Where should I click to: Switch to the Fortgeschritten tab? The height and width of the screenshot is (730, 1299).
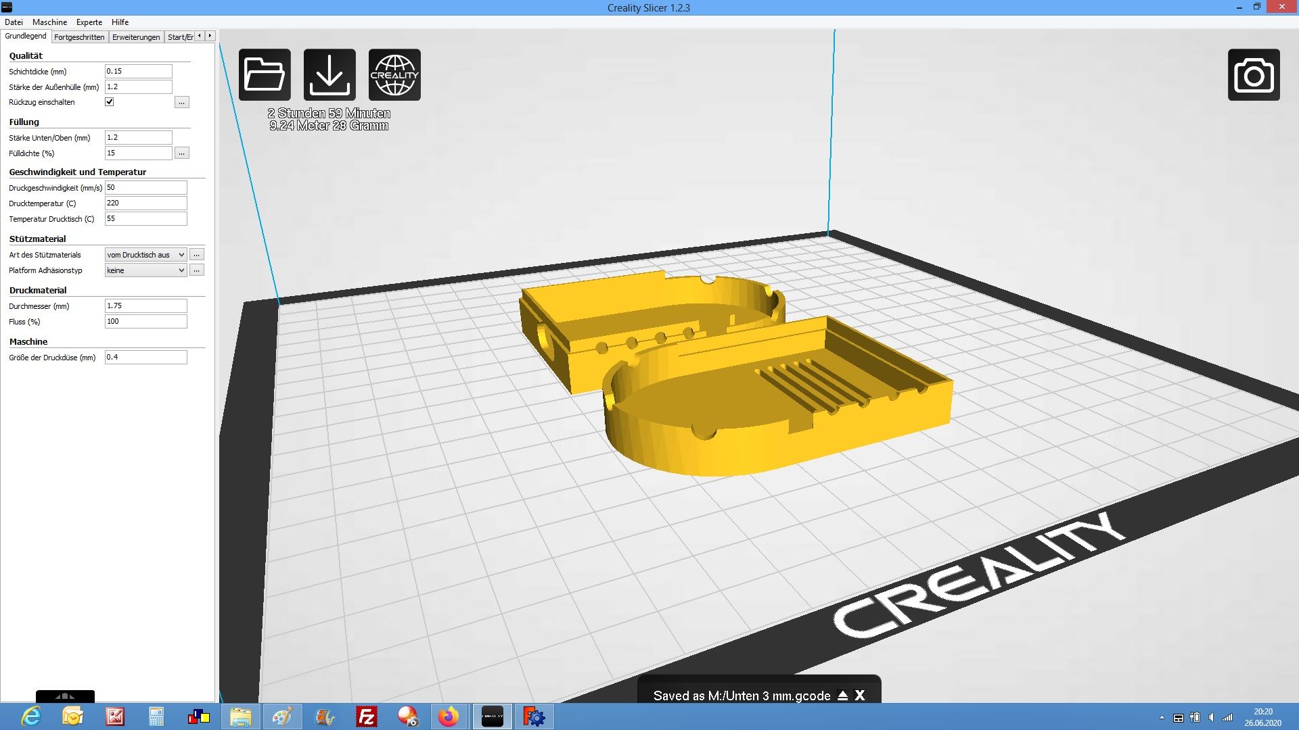[x=79, y=37]
